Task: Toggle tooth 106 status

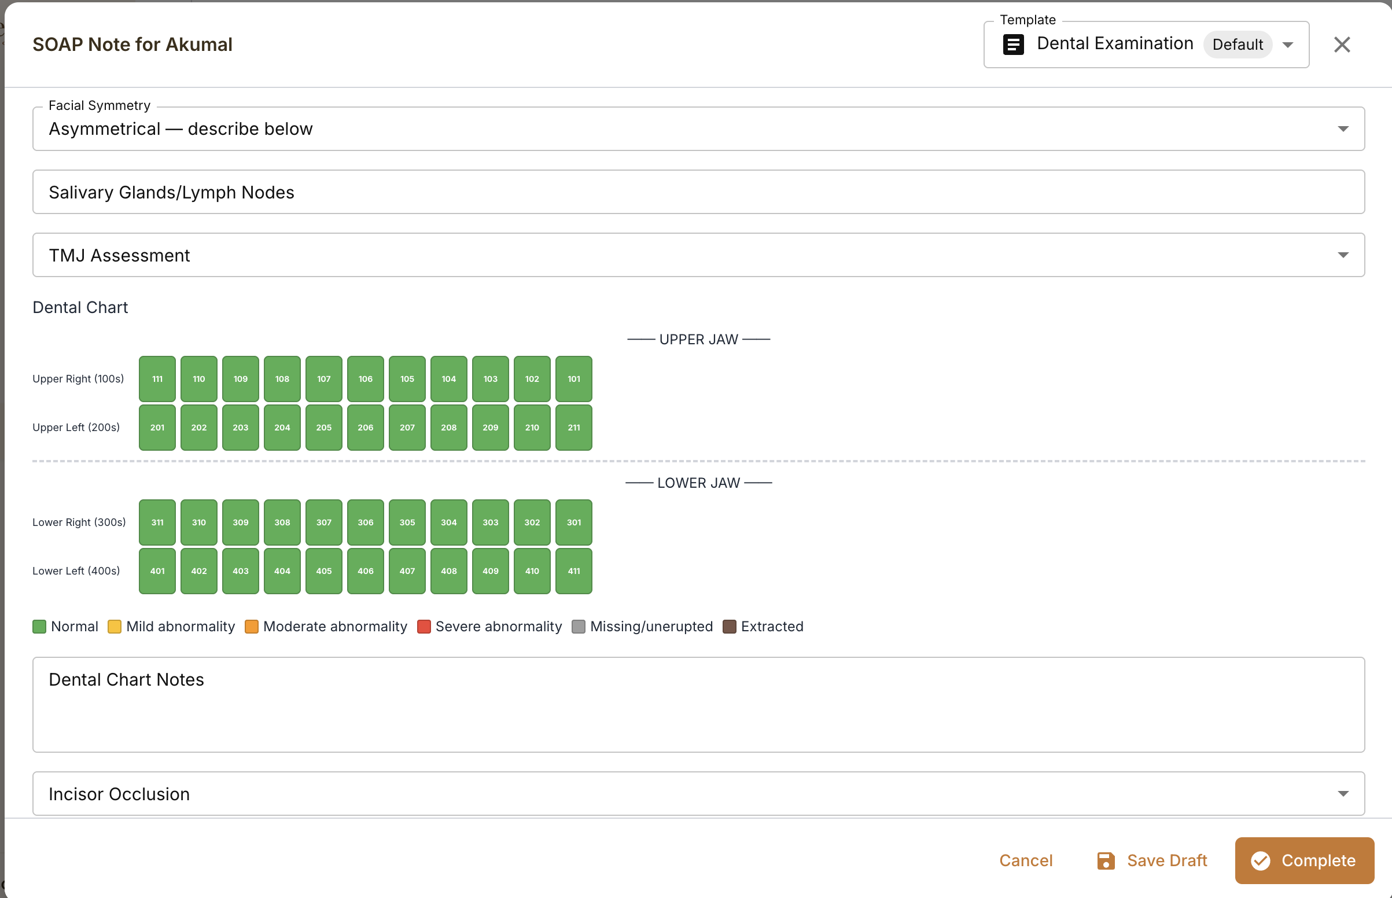Action: point(366,379)
